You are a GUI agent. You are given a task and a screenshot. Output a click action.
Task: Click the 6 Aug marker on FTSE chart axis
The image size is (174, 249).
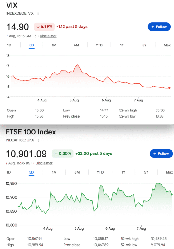coord(110,228)
